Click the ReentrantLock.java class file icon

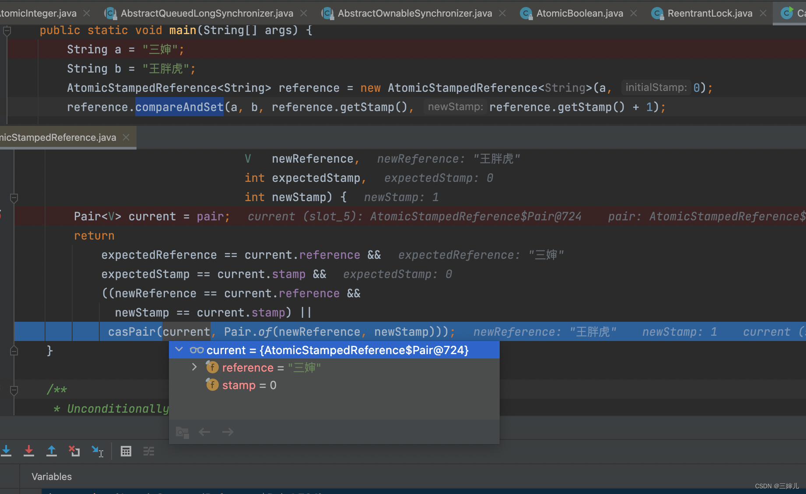tap(657, 14)
